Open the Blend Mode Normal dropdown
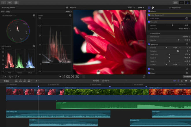The image size is (191, 127). point(186,37)
